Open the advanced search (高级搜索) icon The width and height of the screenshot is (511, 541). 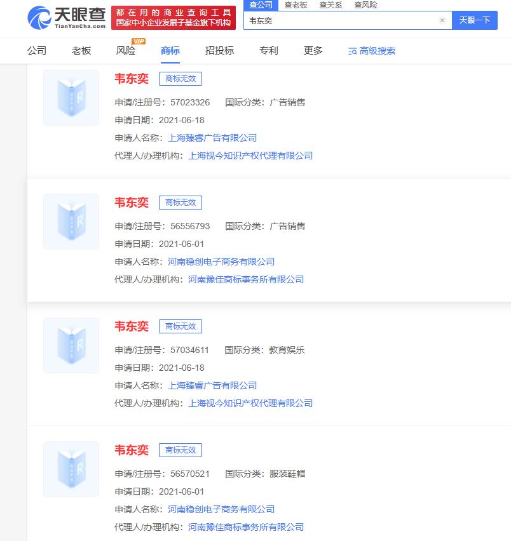tap(353, 51)
